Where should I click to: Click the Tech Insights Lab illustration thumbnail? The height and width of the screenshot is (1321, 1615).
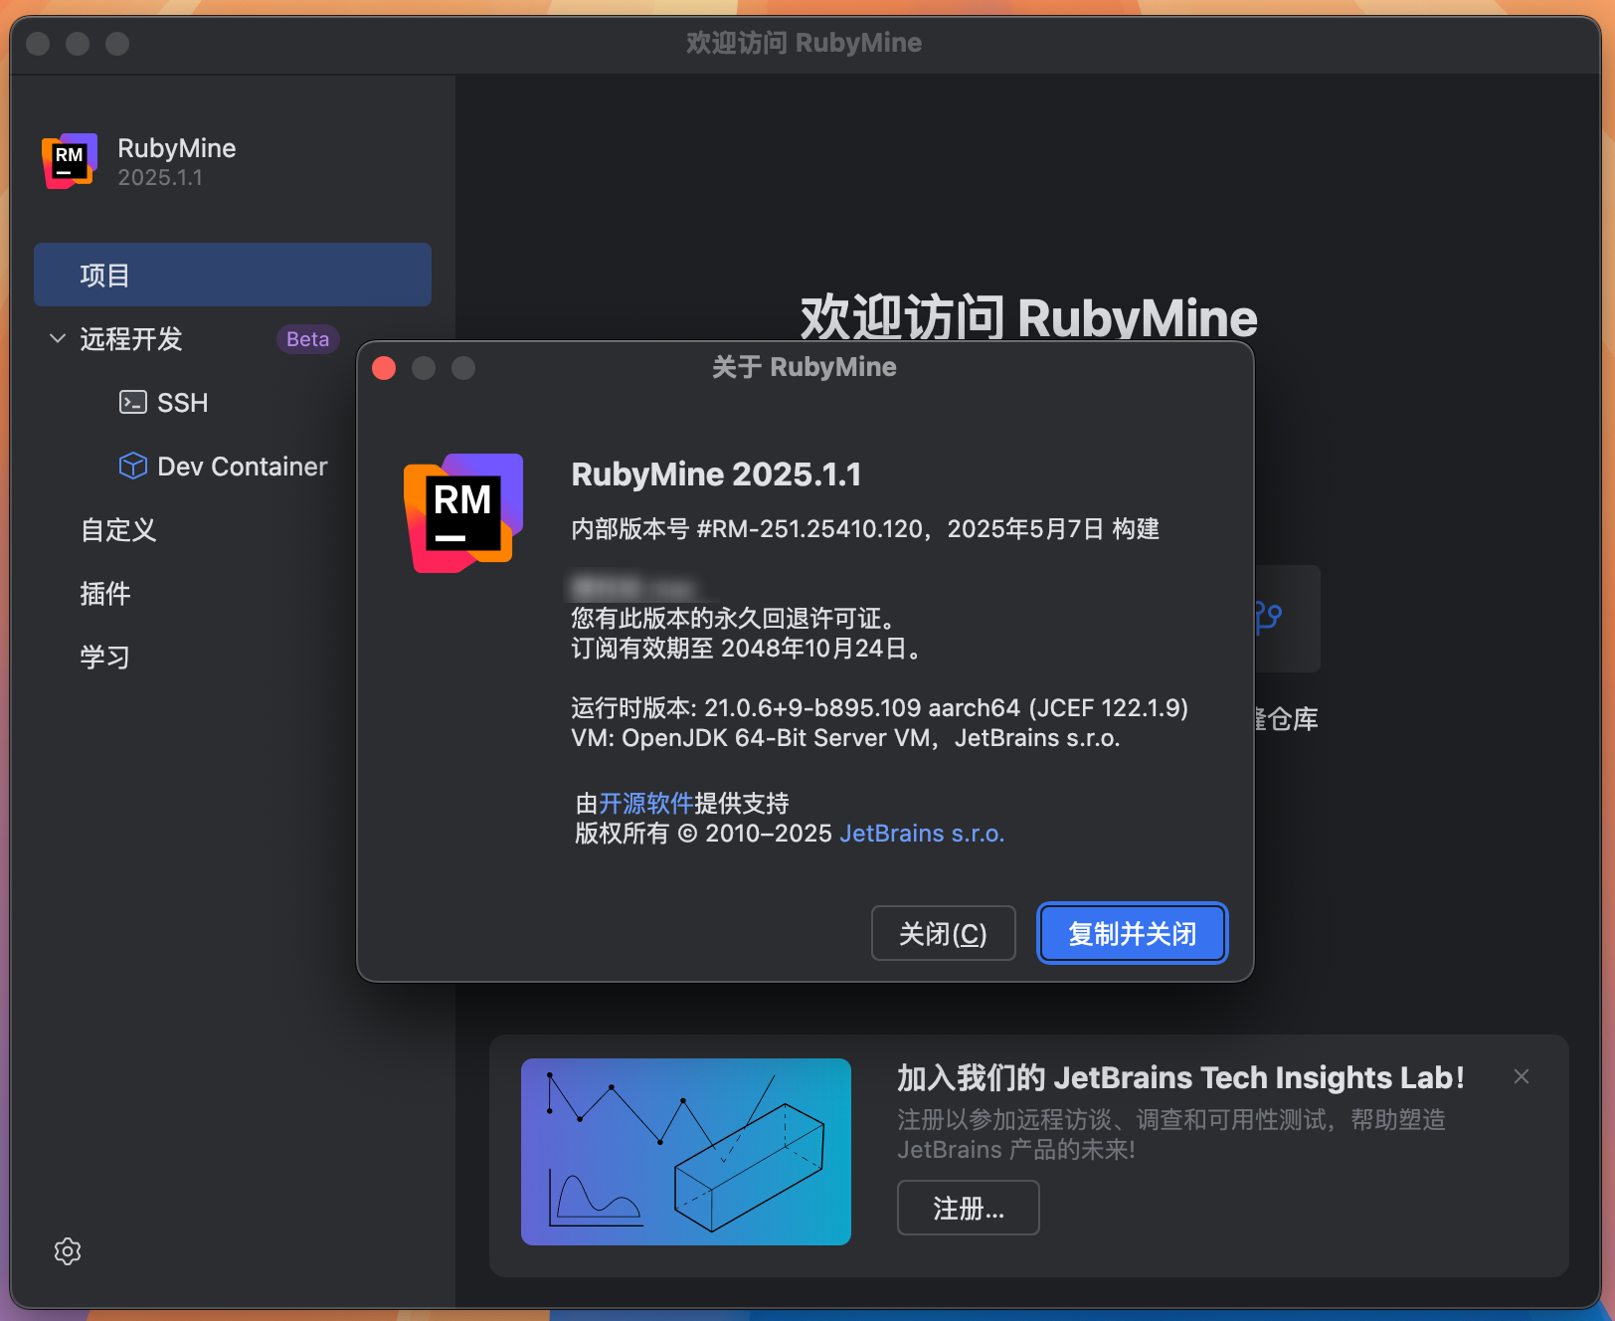pyautogui.click(x=686, y=1152)
